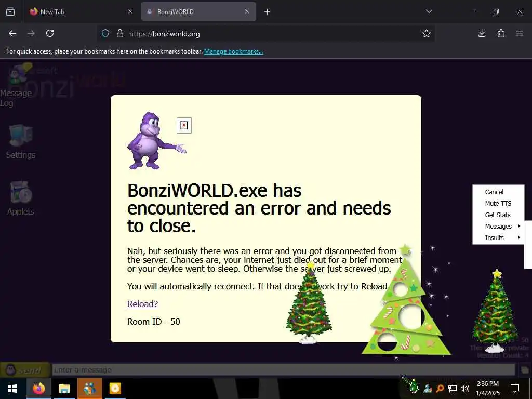
Task: Choose Get Stats in the context menu
Action: (x=498, y=215)
